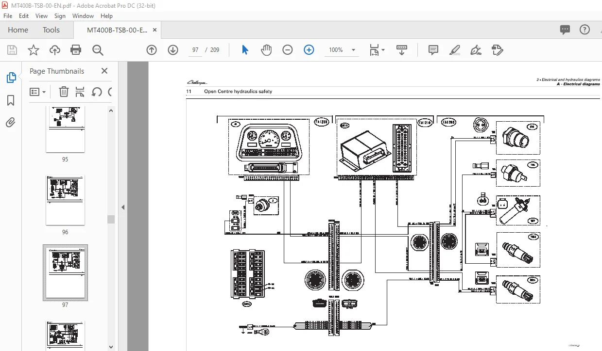The width and height of the screenshot is (602, 351).
Task: Close the Page Thumbnails panel
Action: pyautogui.click(x=104, y=71)
